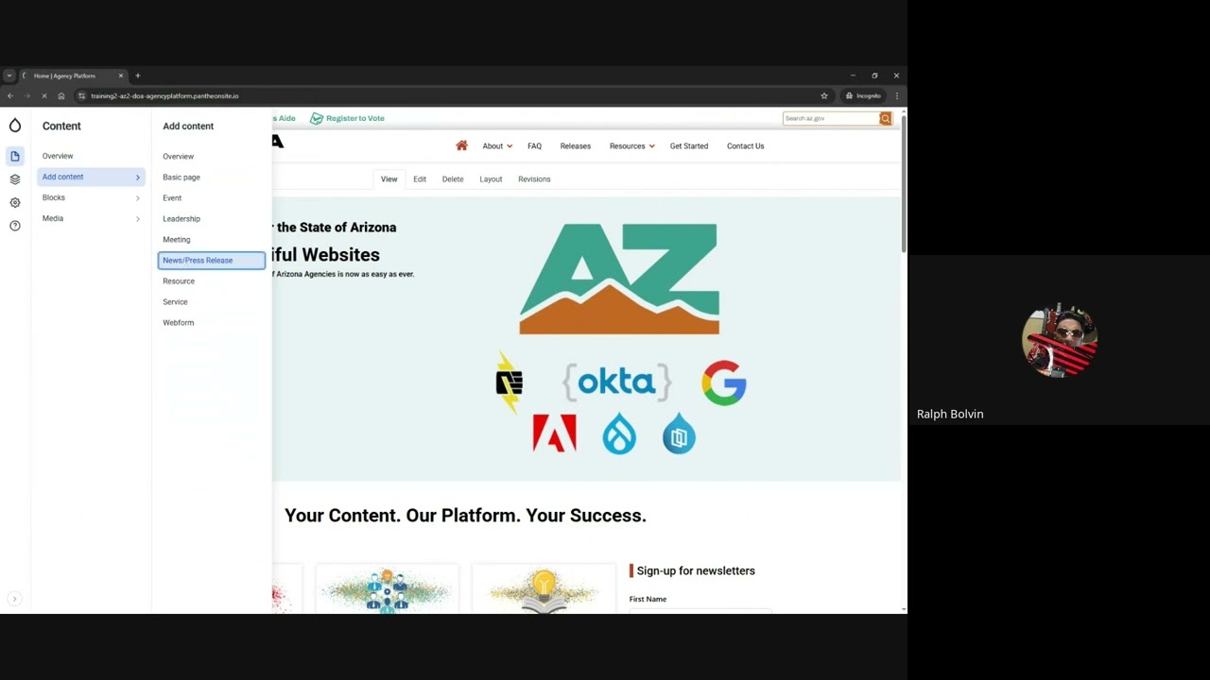Expand the Add content submenu chevron
1210x680 pixels.
coord(138,177)
